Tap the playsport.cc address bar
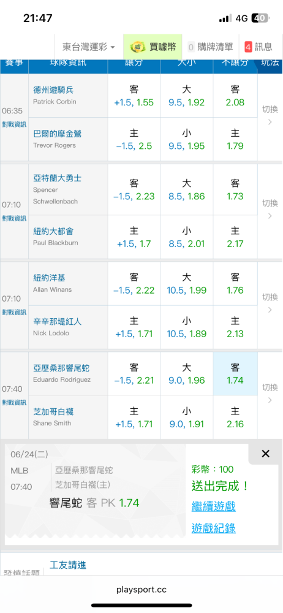The height and width of the screenshot is (613, 283). click(141, 590)
